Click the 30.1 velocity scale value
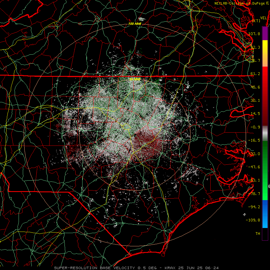 255,100
